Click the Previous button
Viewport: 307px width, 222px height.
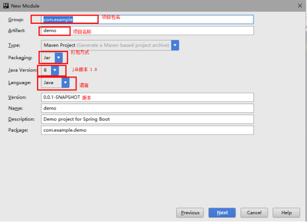(x=190, y=213)
